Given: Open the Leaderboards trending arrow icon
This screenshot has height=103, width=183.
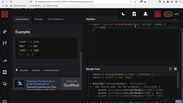Looking at the screenshot, I should (x=5, y=61).
